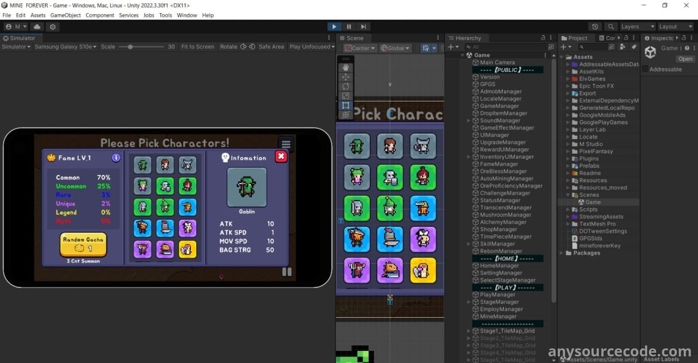Viewport: 698px width, 363px height.
Task: Select the Rect tool in Scene toolbar
Action: pyautogui.click(x=346, y=105)
